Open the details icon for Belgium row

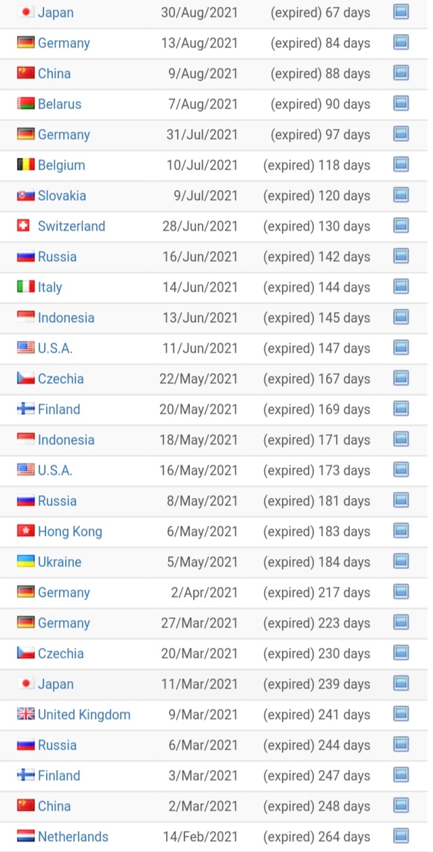pos(401,164)
